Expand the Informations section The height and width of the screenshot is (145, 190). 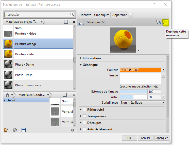[81, 58]
